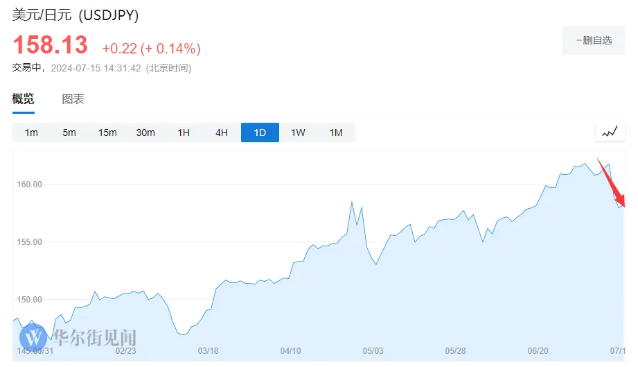Click the 美元/日元 (USDJPY) title
The width and height of the screenshot is (638, 367).
click(x=76, y=16)
